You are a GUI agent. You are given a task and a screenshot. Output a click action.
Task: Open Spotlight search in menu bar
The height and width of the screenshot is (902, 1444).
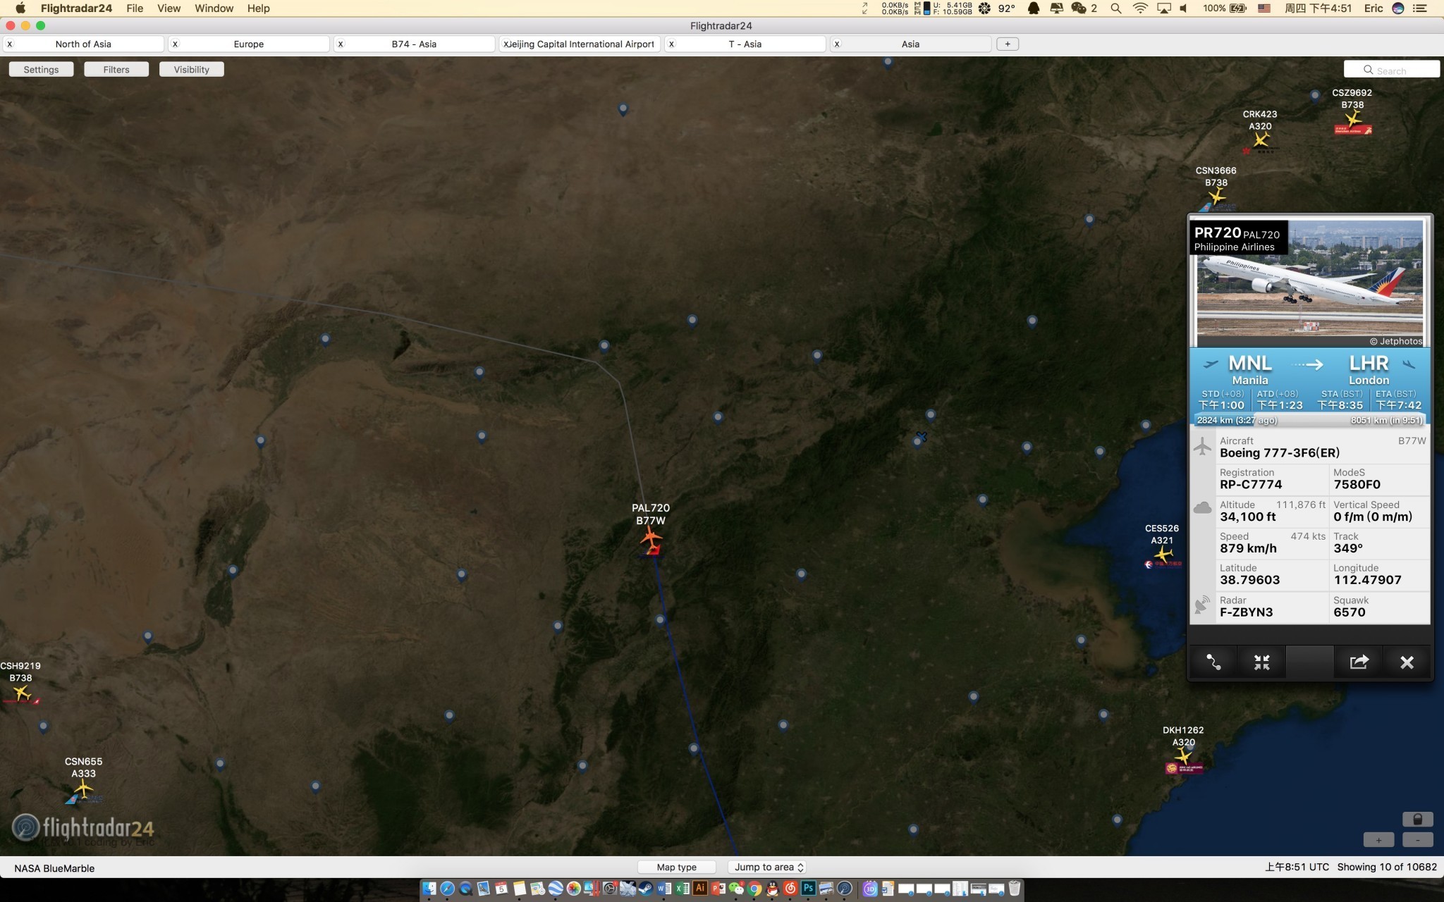point(1115,8)
